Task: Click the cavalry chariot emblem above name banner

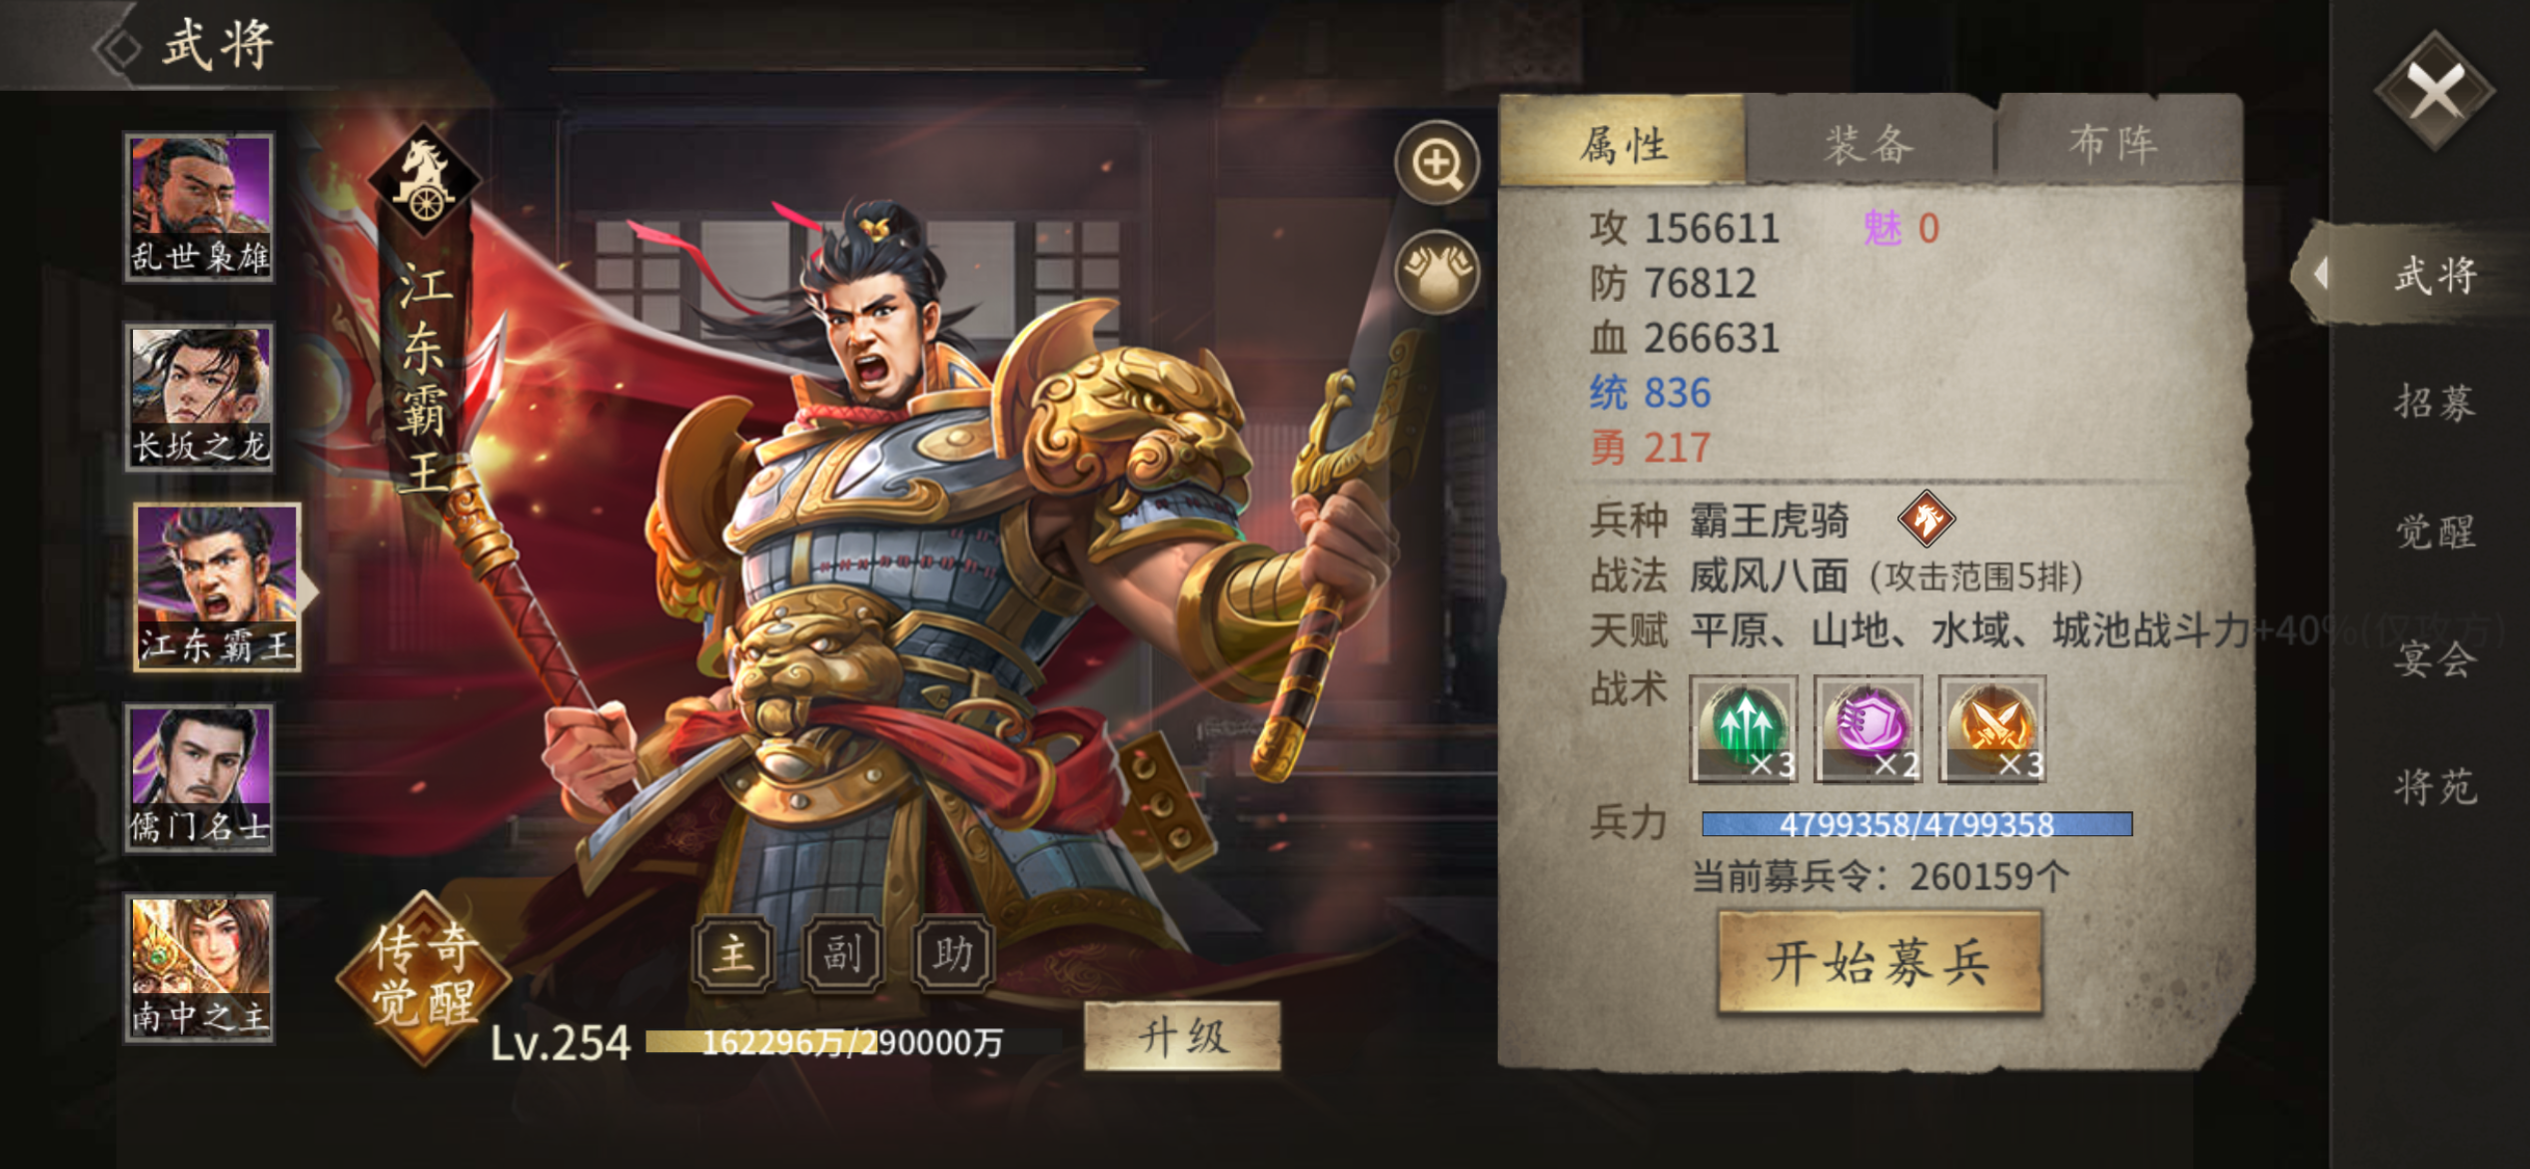Action: point(425,180)
